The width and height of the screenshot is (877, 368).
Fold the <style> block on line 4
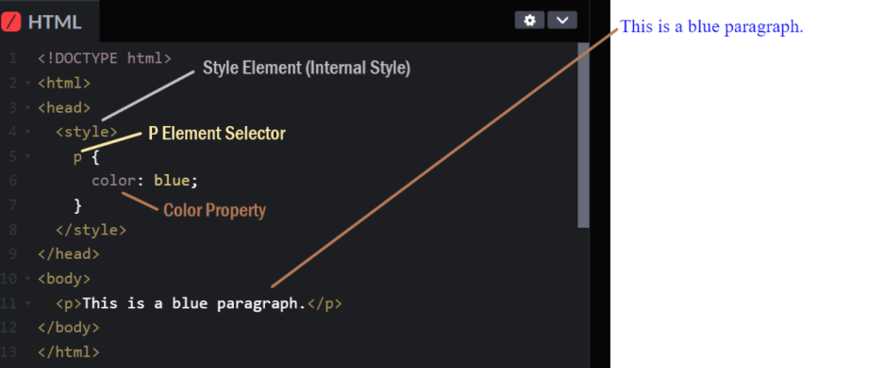(27, 132)
